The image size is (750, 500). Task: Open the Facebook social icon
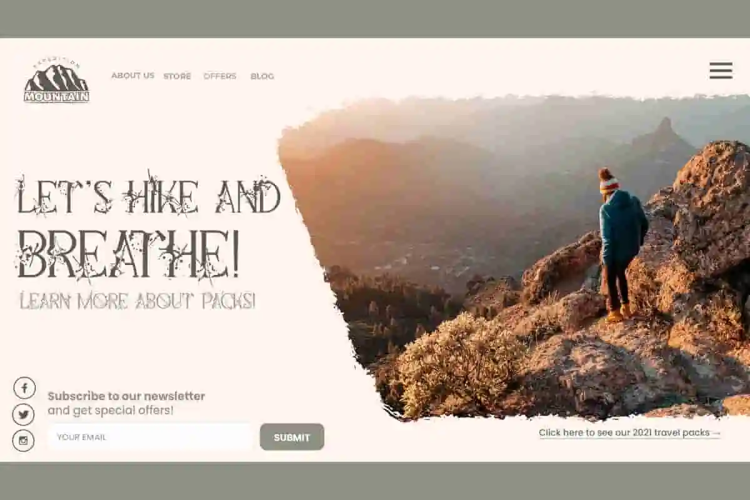coord(24,388)
